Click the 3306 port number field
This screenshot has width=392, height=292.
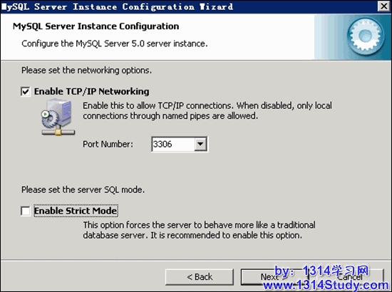[x=173, y=144]
